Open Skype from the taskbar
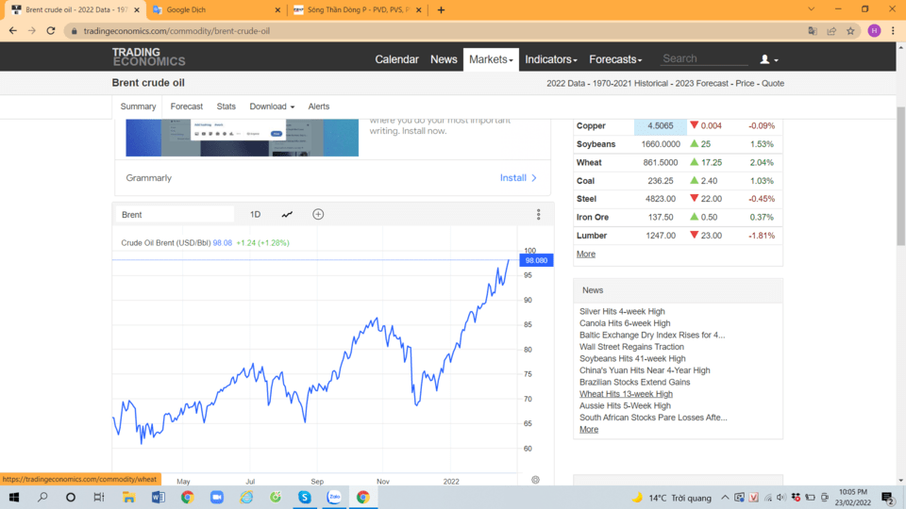 click(305, 497)
